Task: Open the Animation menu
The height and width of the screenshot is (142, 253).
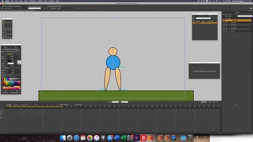Action: (x=32, y=1)
